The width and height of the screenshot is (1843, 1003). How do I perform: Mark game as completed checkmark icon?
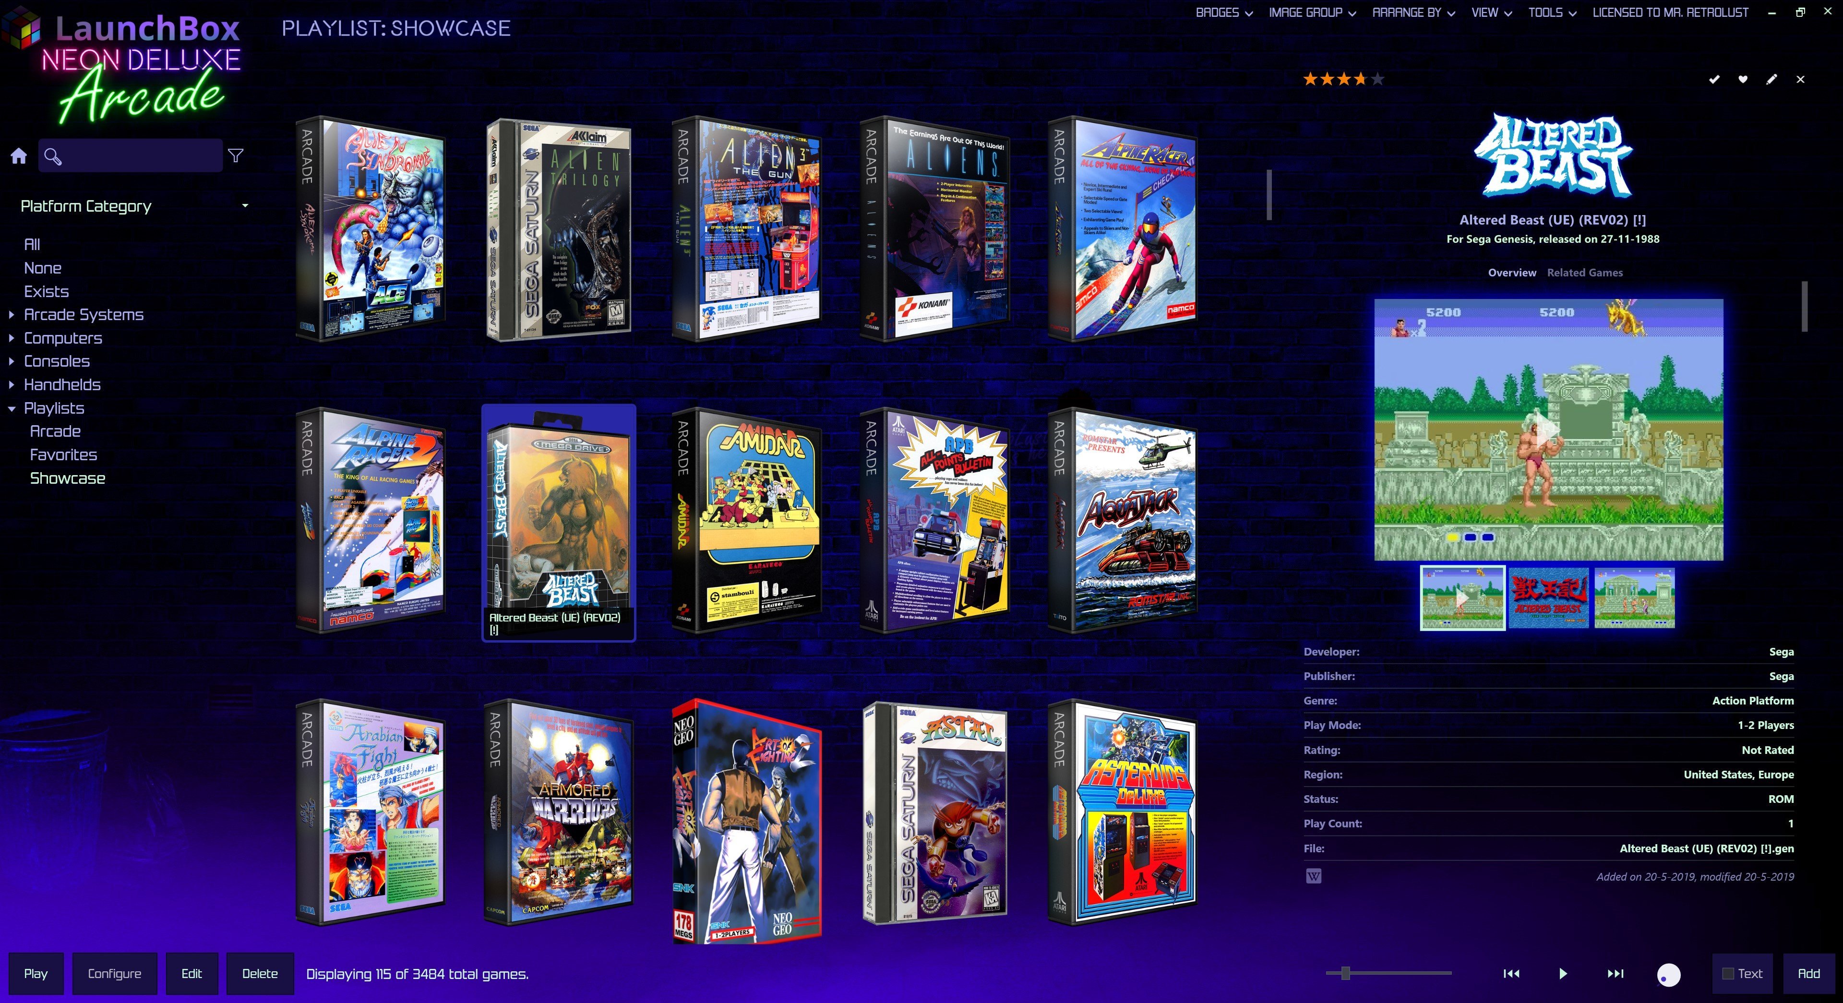point(1714,79)
